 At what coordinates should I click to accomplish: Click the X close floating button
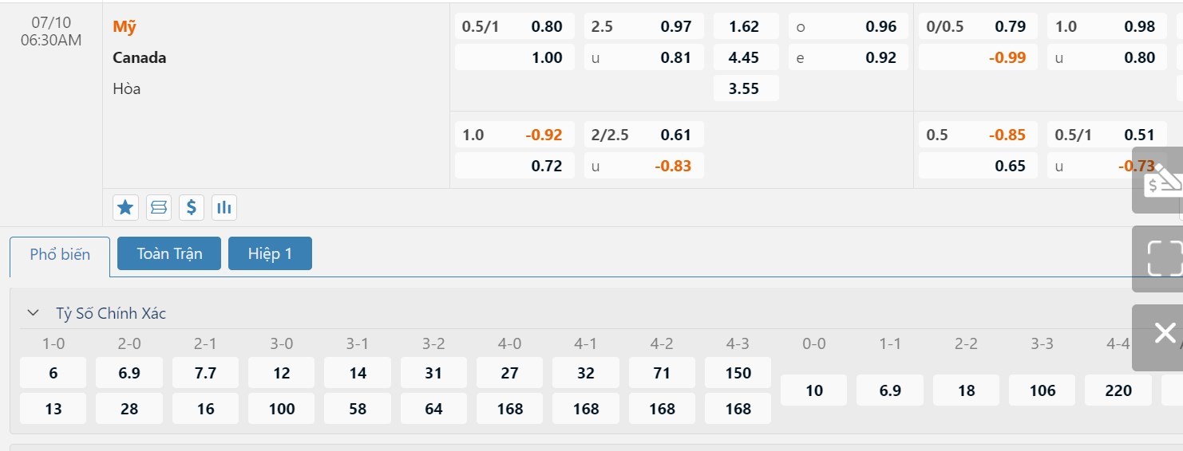tap(1164, 335)
